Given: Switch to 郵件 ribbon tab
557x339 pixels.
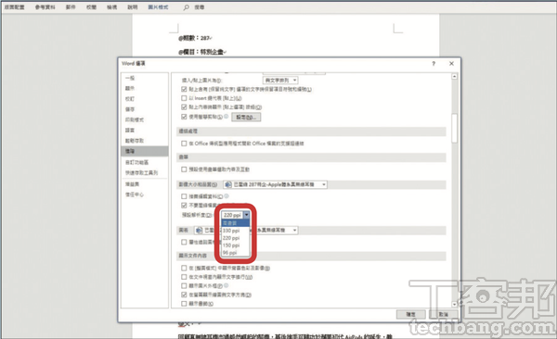Looking at the screenshot, I should click(x=71, y=7).
